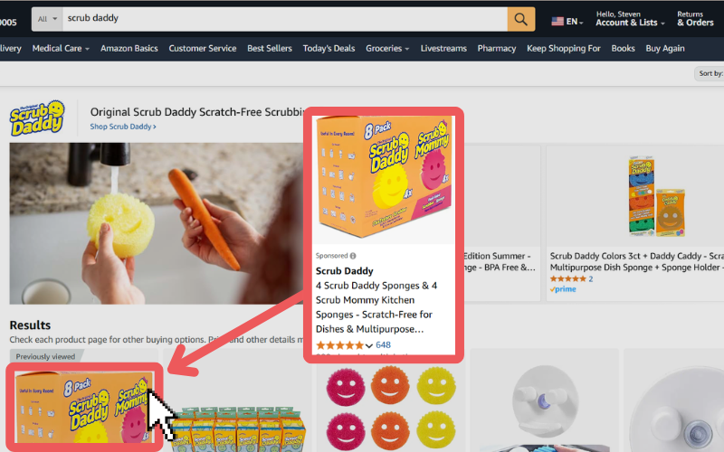724x452 pixels.
Task: Open Today's Deals in navigation bar
Action: [x=329, y=49]
